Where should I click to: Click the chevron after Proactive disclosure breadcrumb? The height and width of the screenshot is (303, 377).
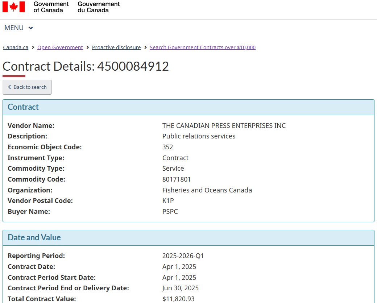(145, 47)
